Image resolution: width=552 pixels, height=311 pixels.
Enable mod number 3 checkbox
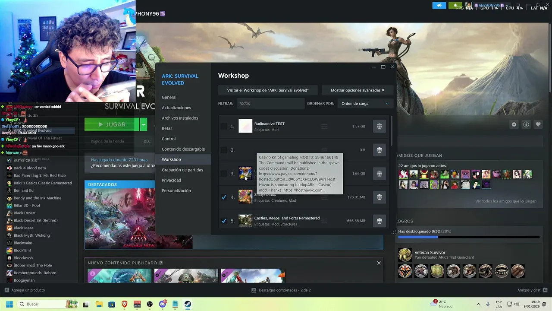[x=224, y=174]
